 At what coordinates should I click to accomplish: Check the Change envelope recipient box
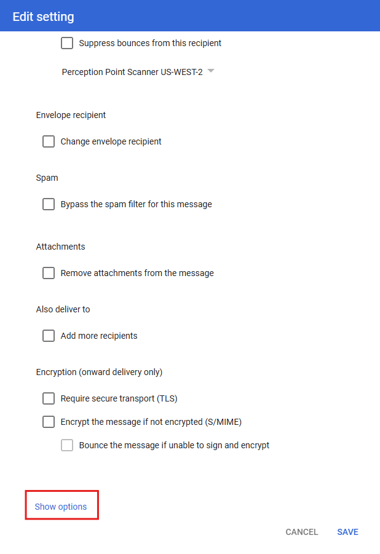click(x=49, y=141)
